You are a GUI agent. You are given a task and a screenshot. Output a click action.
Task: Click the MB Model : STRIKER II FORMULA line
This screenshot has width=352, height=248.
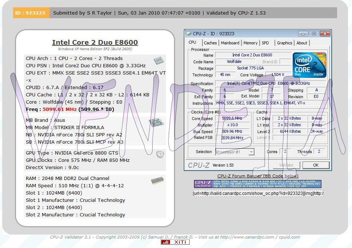tap(65, 127)
